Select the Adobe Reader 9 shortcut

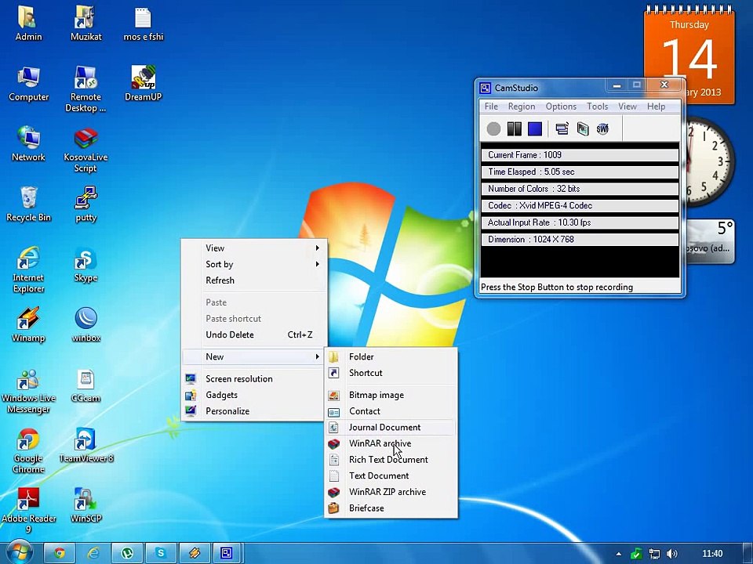click(28, 511)
